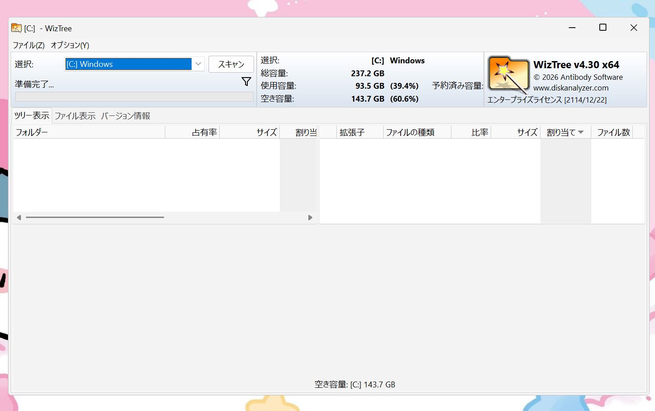
Task: Click the filter funnel icon
Action: click(x=246, y=82)
